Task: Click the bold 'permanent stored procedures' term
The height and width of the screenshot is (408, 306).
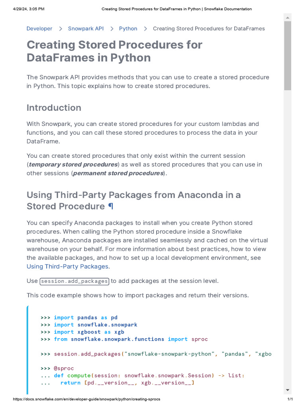Action: pyautogui.click(x=118, y=173)
